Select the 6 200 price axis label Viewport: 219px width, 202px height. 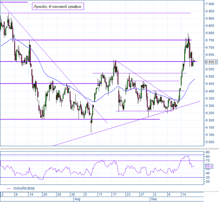pos(210,120)
